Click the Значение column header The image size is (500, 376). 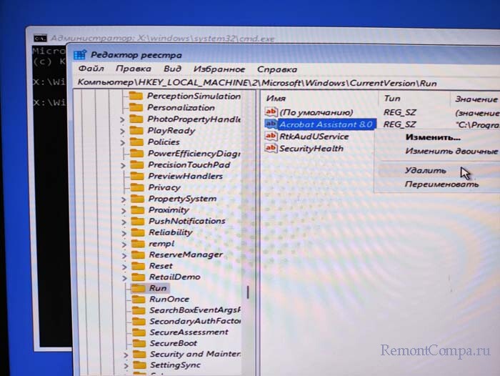[x=476, y=99]
